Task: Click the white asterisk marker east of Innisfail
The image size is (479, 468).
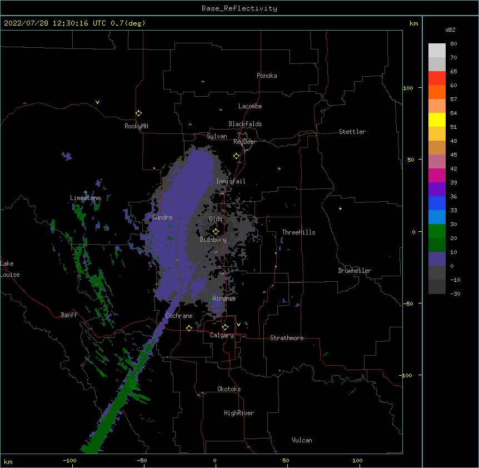Action: 279,168
